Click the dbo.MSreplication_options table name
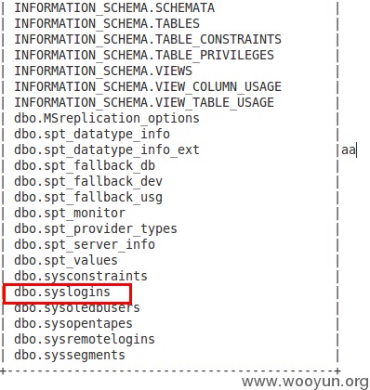The image size is (370, 390). 107,118
